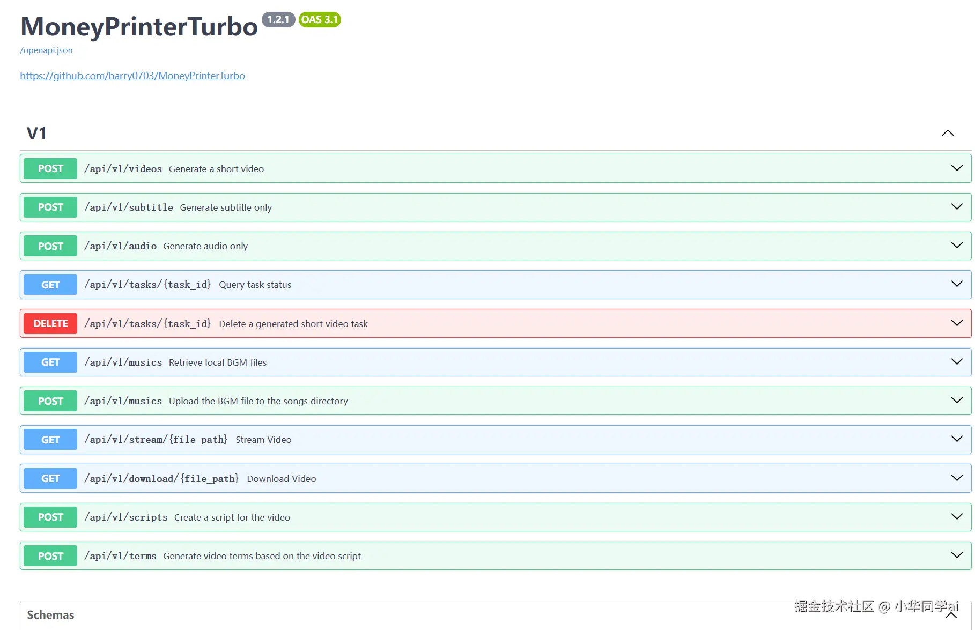The image size is (975, 630).
Task: Click the 1.2.1 version badge
Action: (278, 19)
